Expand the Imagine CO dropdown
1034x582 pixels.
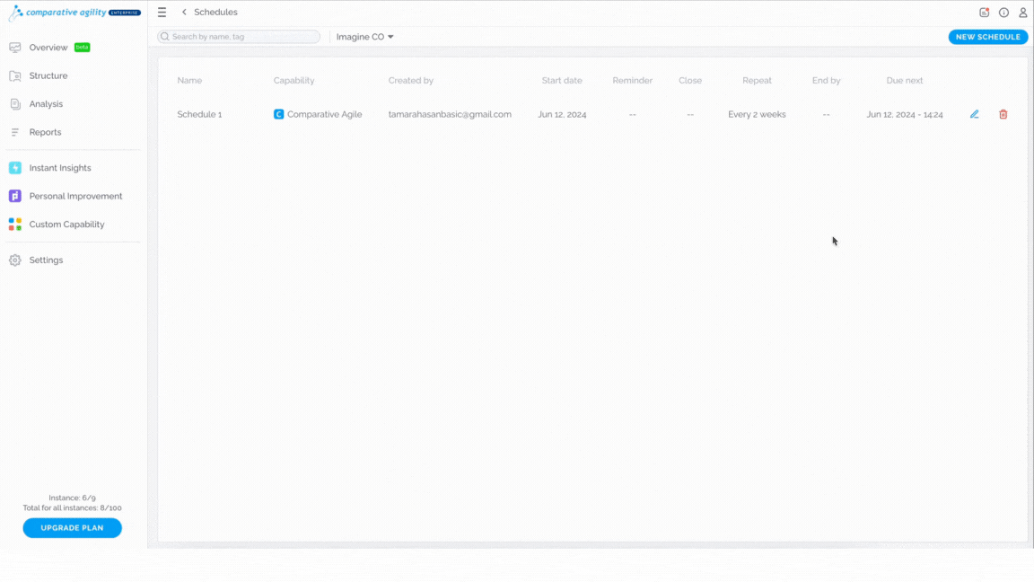(x=364, y=37)
